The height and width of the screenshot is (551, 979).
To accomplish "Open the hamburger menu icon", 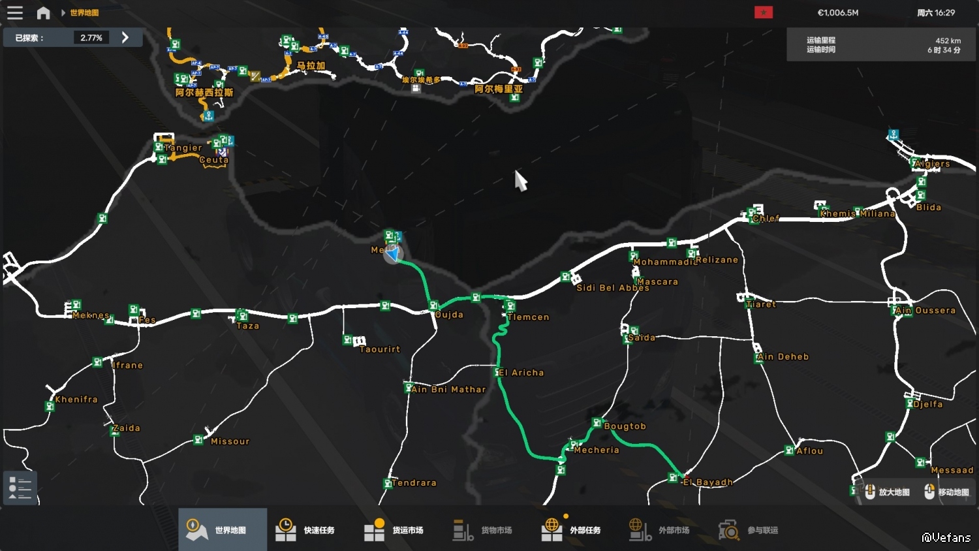I will (x=15, y=12).
